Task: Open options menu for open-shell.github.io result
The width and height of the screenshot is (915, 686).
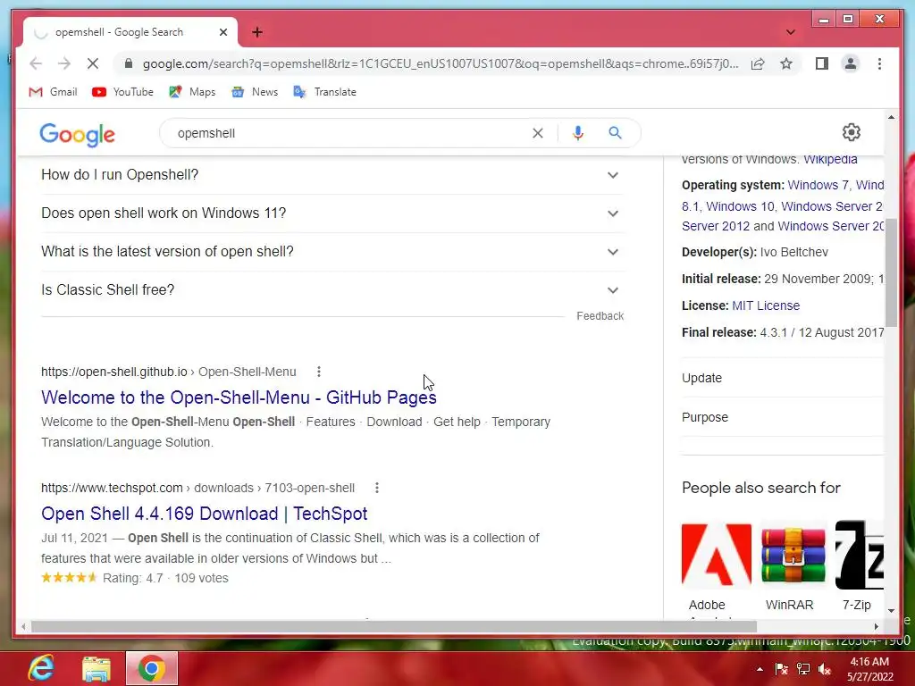Action: [319, 372]
